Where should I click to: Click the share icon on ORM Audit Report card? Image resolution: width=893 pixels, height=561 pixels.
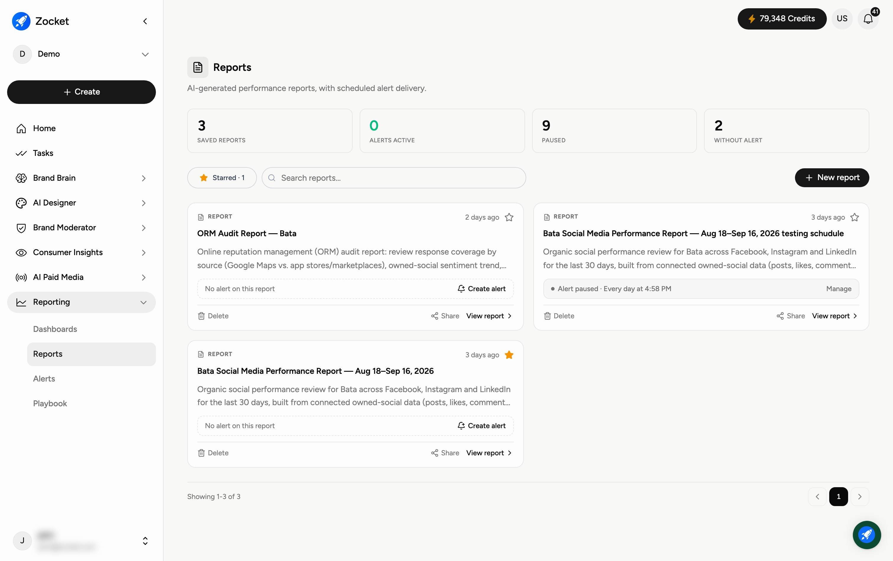435,316
